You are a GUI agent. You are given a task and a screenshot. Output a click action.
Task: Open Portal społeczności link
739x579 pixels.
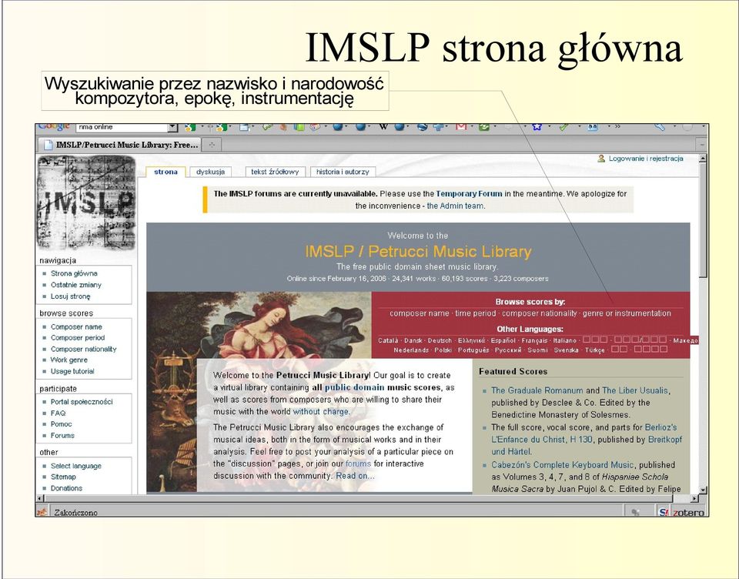click(x=82, y=402)
